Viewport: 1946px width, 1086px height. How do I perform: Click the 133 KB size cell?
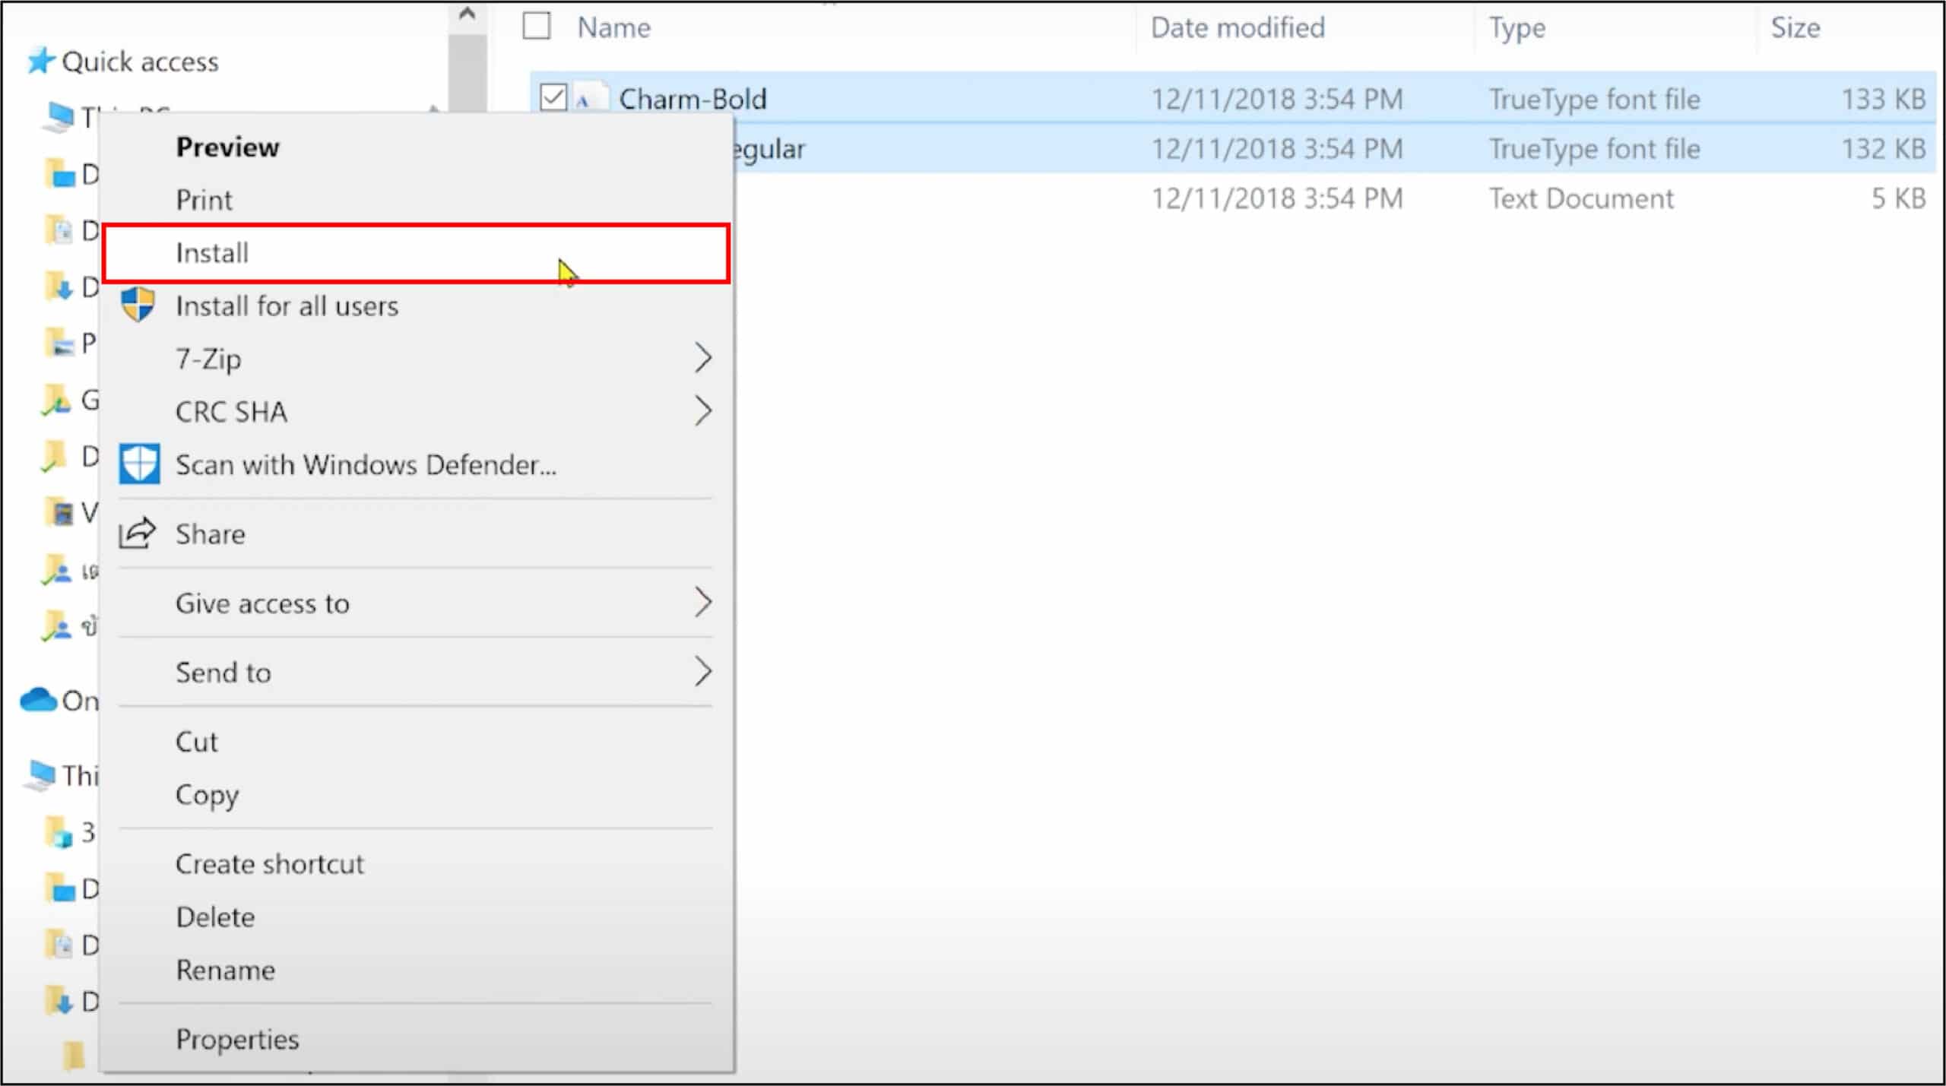pos(1884,99)
